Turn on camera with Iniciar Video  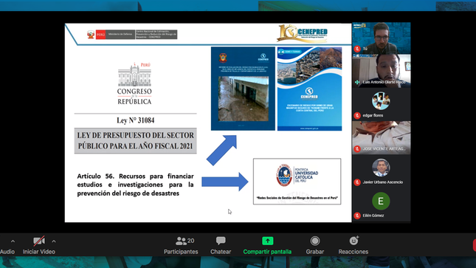pos(39,246)
